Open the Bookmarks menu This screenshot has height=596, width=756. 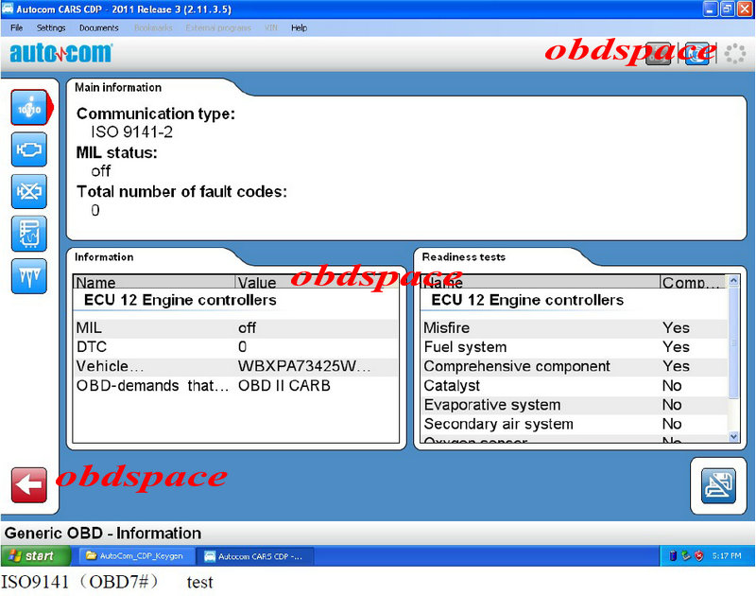pos(153,28)
